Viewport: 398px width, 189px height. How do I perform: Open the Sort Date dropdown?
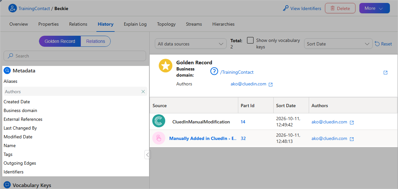coord(338,44)
